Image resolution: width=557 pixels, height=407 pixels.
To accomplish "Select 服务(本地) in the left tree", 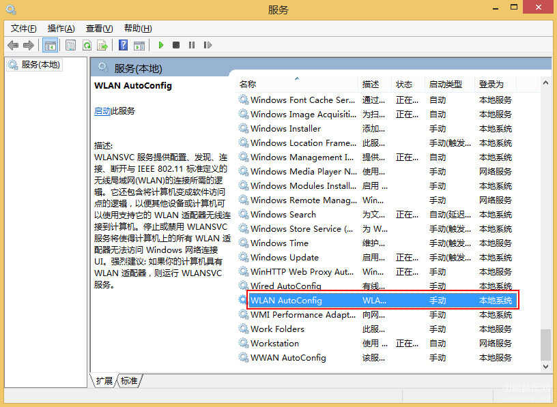I will (x=40, y=65).
